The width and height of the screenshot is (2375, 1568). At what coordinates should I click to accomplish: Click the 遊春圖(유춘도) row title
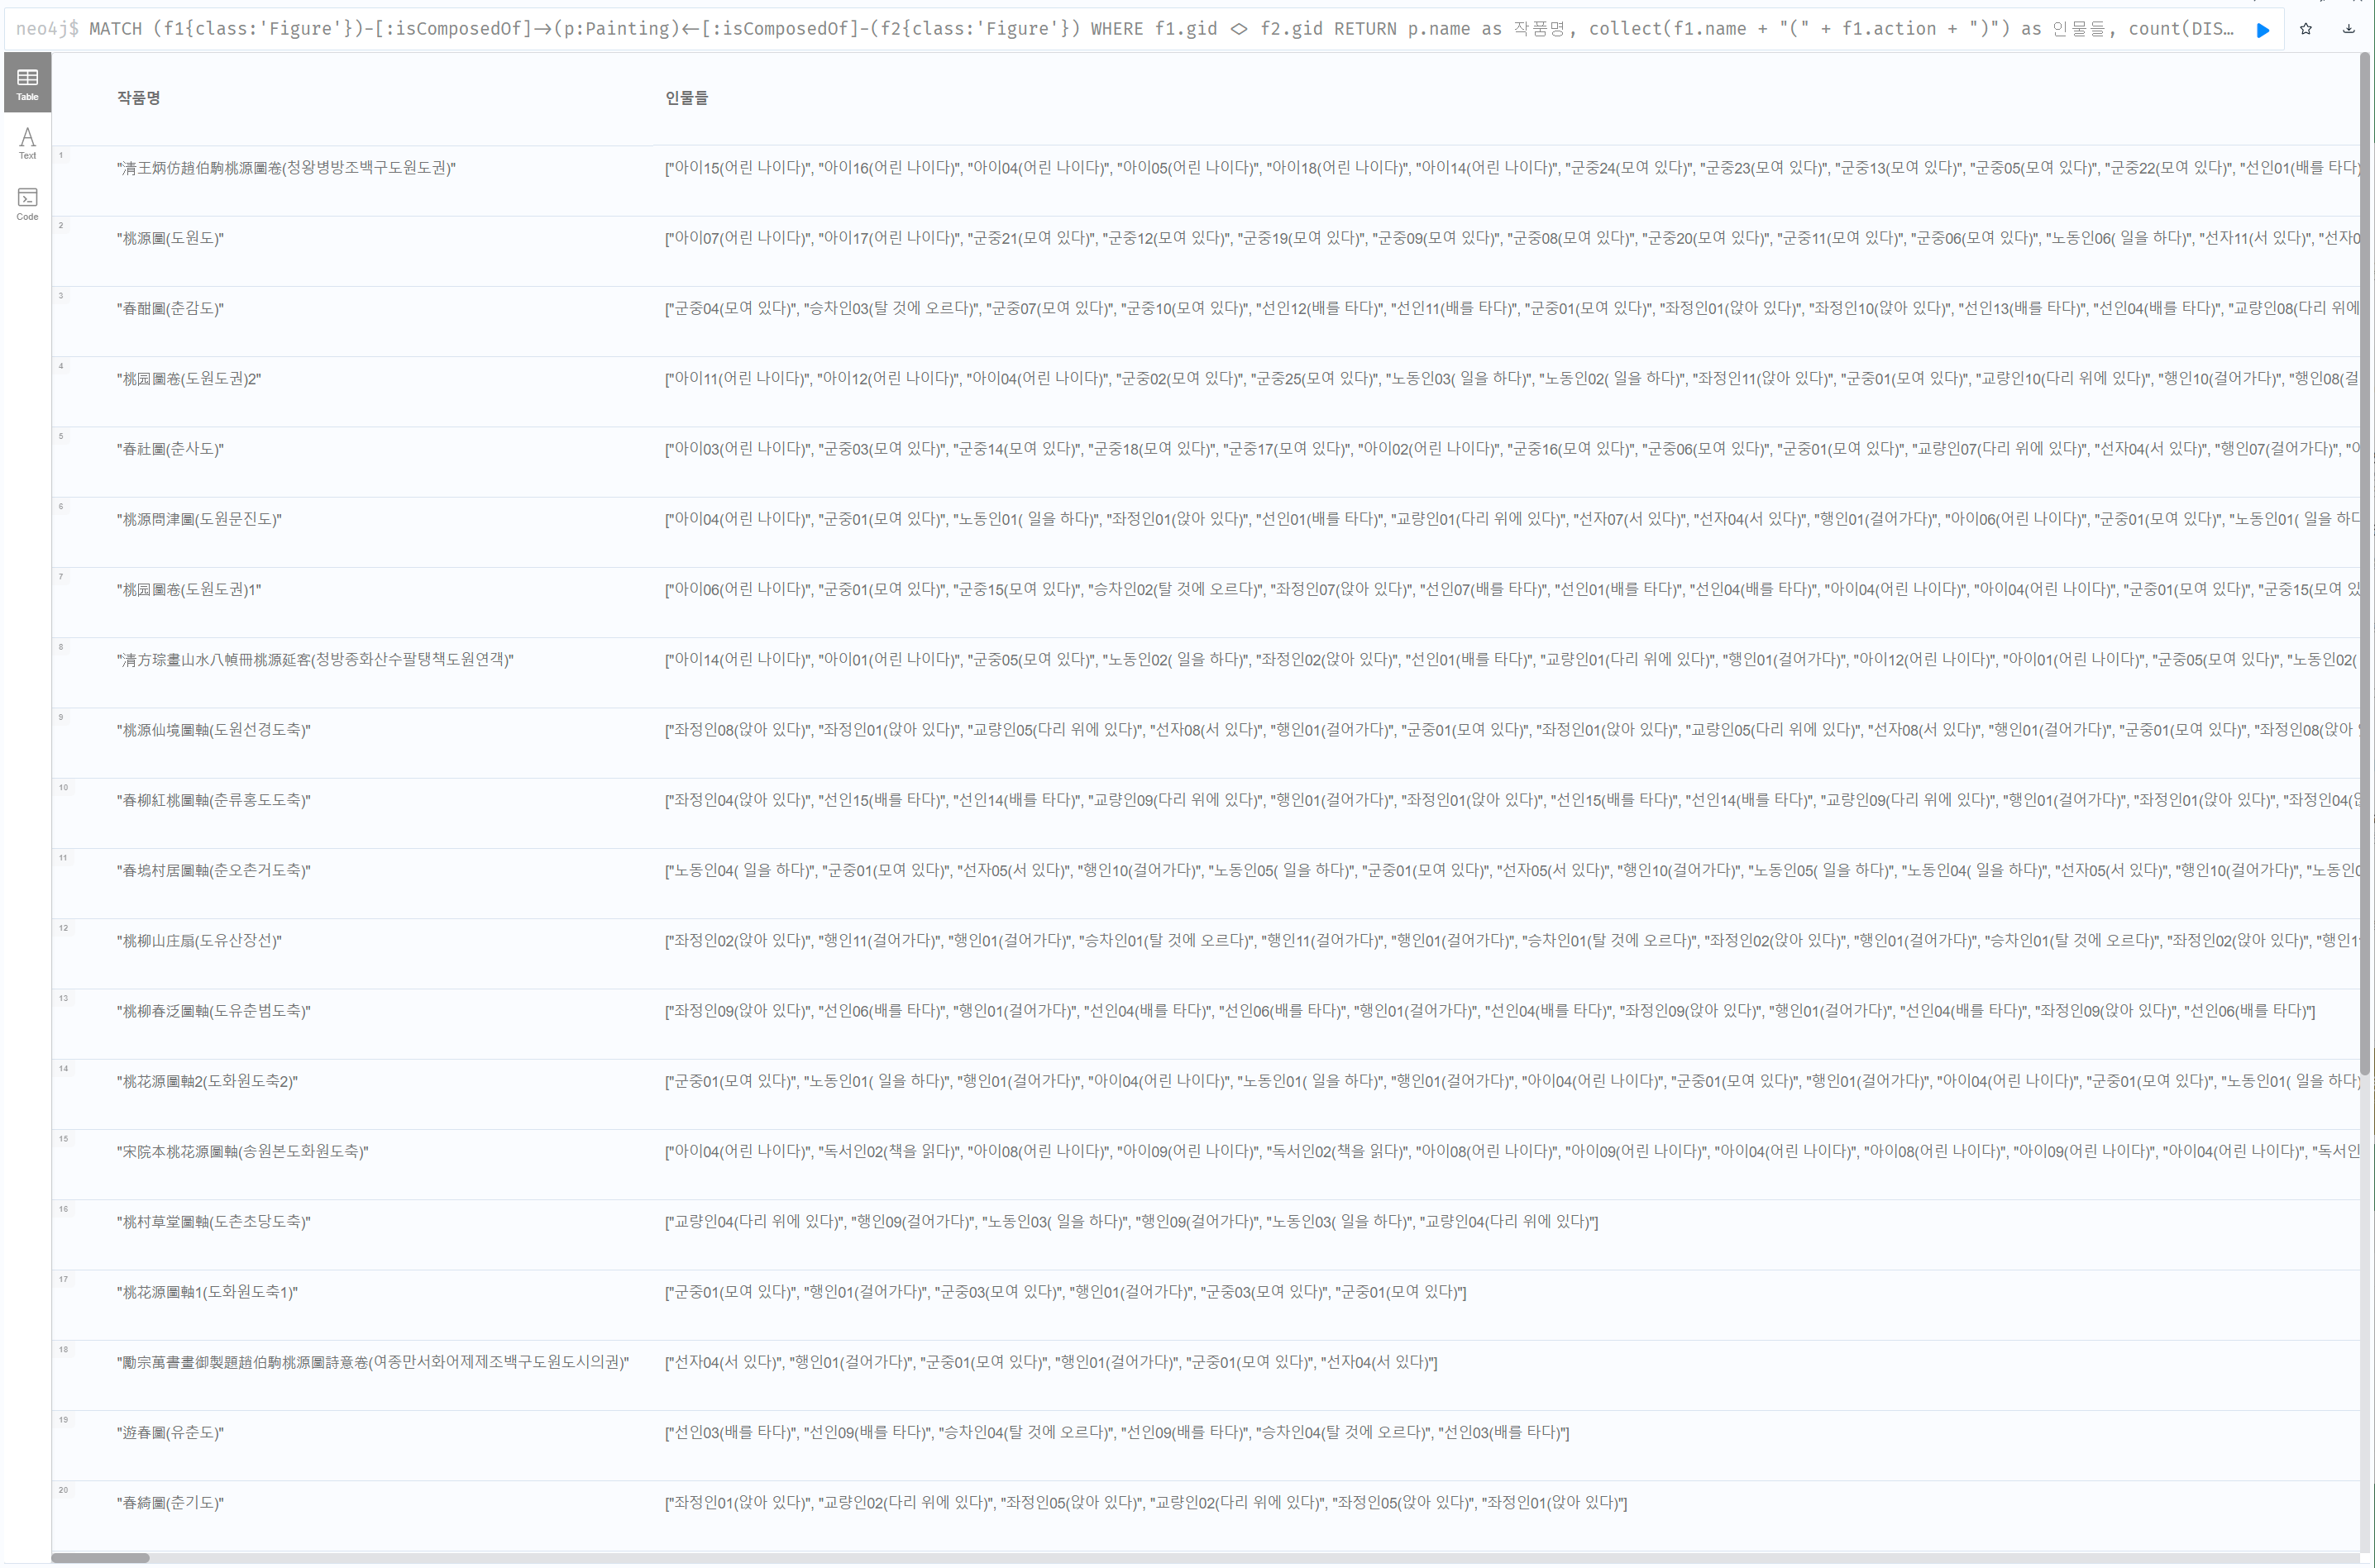tap(171, 1433)
